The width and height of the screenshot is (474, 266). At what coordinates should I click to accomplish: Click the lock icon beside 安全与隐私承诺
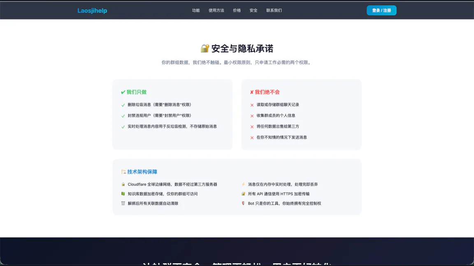(204, 48)
